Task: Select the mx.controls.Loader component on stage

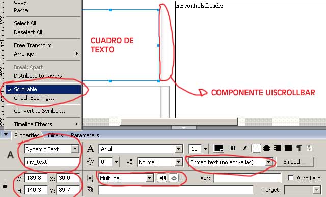Action: pyautogui.click(x=251, y=59)
